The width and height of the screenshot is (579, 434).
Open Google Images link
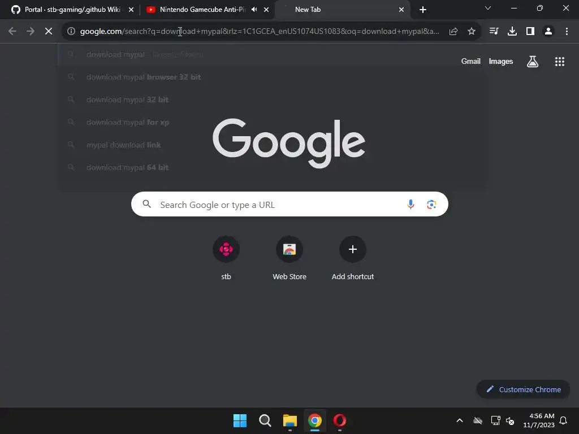[x=501, y=61]
